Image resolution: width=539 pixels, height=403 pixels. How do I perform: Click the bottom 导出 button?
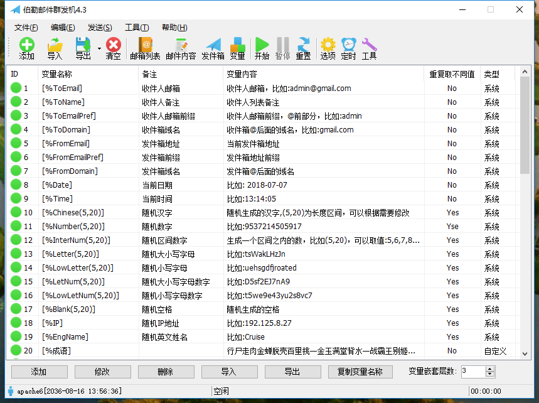tap(293, 372)
